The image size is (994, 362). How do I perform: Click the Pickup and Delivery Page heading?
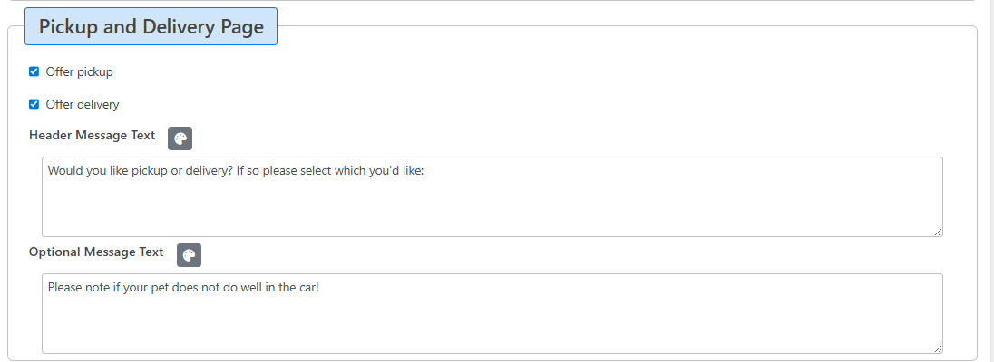151,27
